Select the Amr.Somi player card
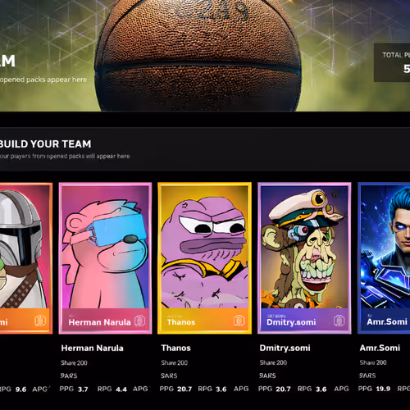This screenshot has width=410, height=410. (384, 258)
